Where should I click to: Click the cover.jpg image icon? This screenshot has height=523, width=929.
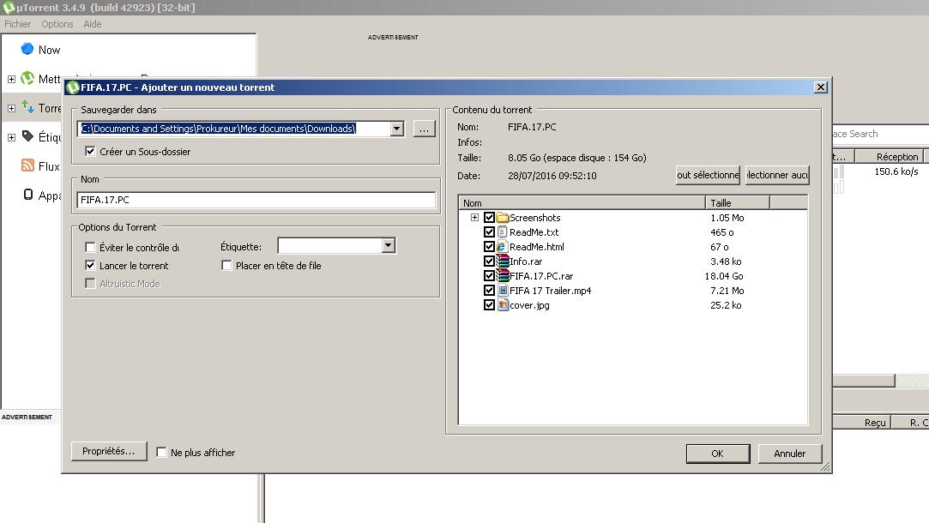(x=503, y=305)
